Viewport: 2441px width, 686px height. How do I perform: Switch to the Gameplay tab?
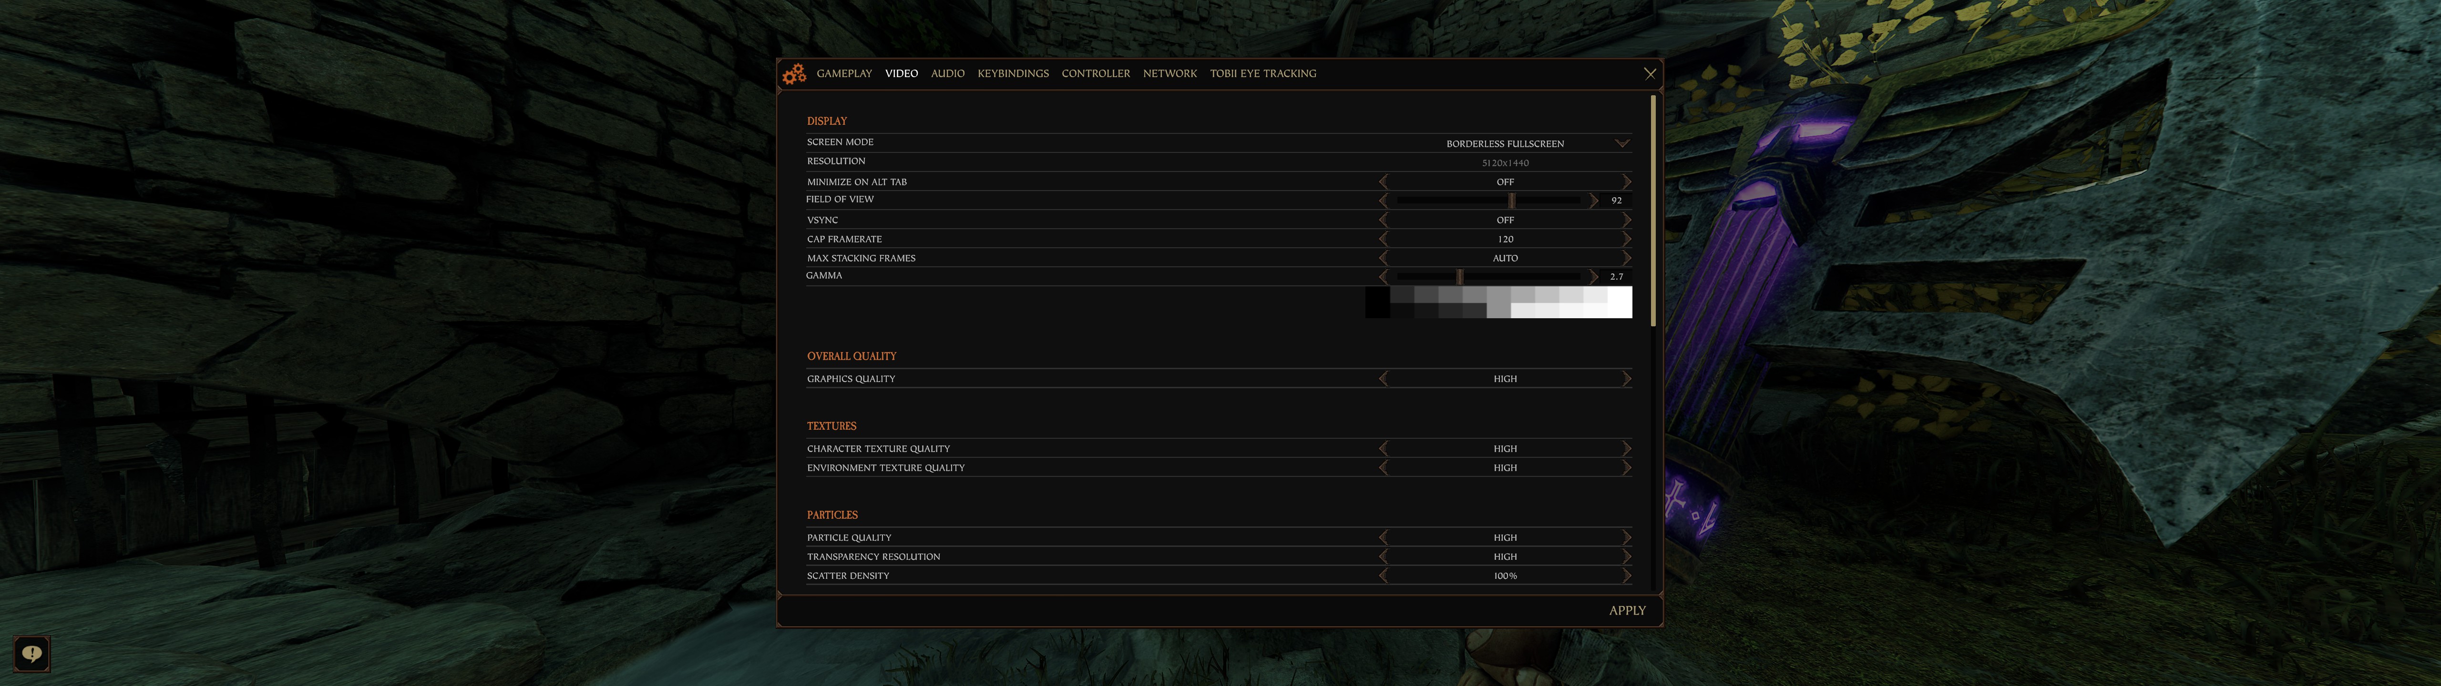point(843,74)
